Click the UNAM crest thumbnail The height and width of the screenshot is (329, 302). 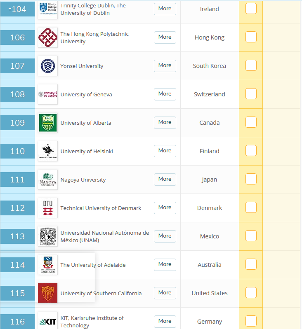(x=47, y=236)
